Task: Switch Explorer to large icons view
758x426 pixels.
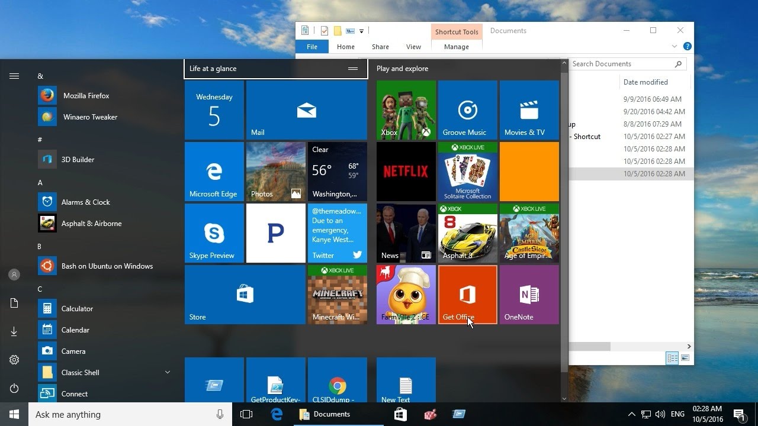Action: coord(685,358)
